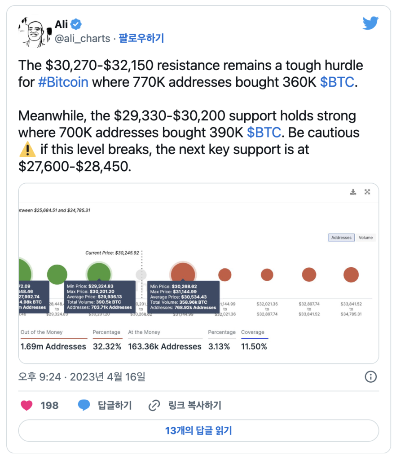The image size is (396, 460).
Task: Switch chart to Volume view
Action: point(365,238)
